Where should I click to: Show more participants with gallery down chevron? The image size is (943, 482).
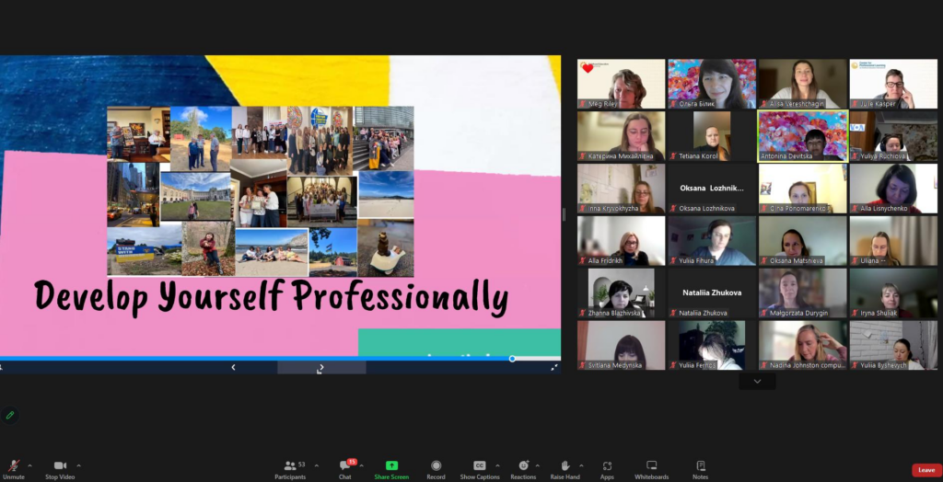click(x=757, y=381)
